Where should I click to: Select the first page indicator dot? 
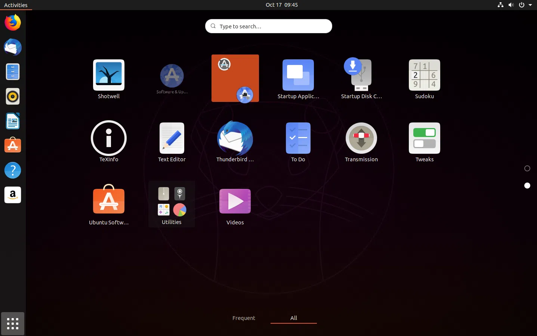527,168
